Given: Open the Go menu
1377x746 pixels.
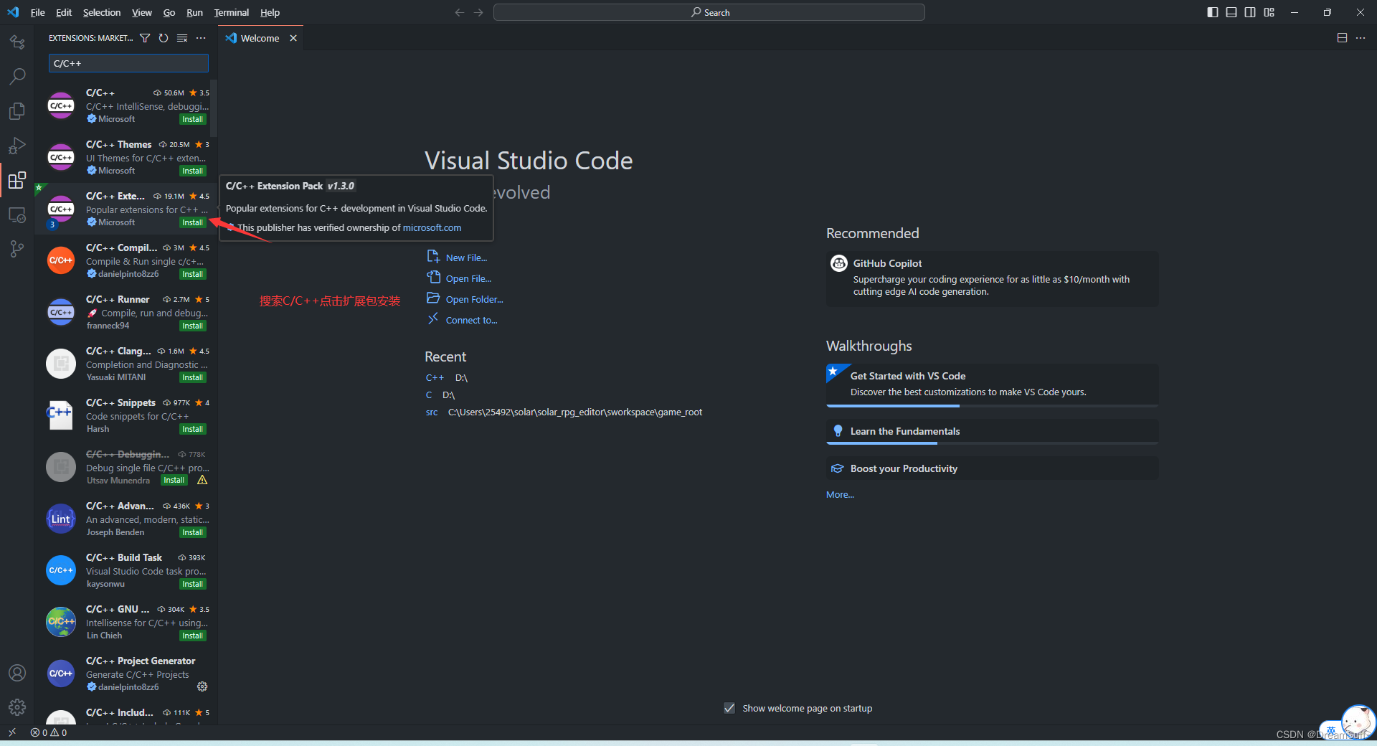Looking at the screenshot, I should 169,12.
